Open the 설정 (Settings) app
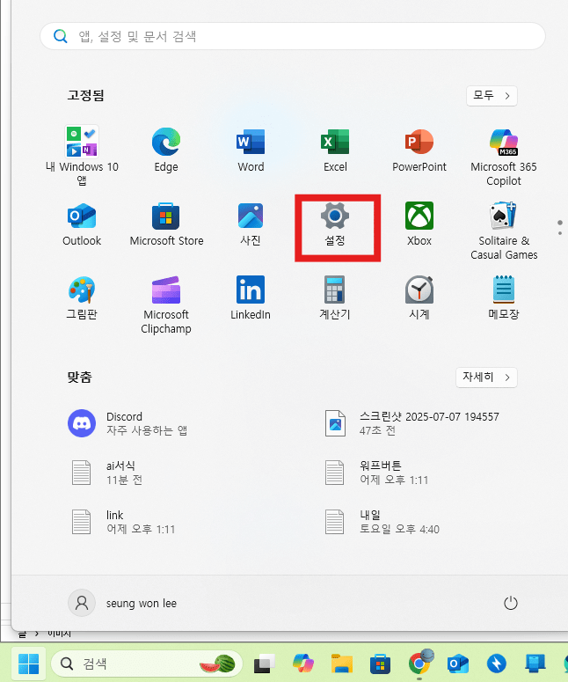The width and height of the screenshot is (568, 682). [335, 224]
